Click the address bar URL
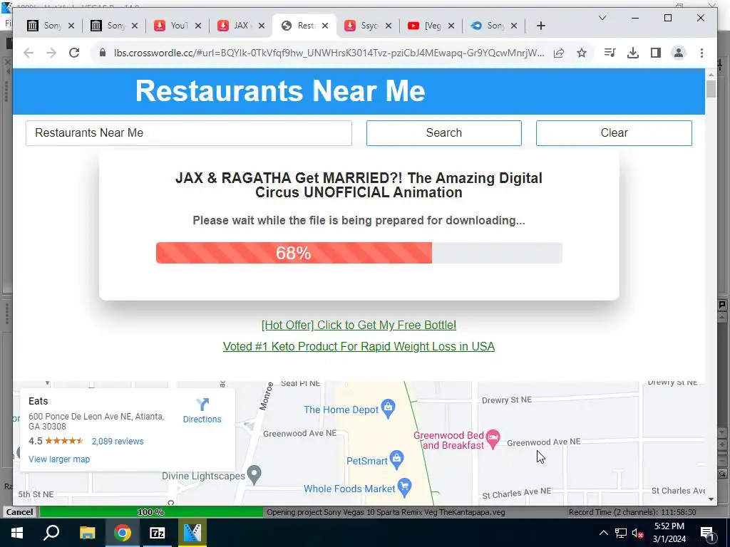 point(329,53)
